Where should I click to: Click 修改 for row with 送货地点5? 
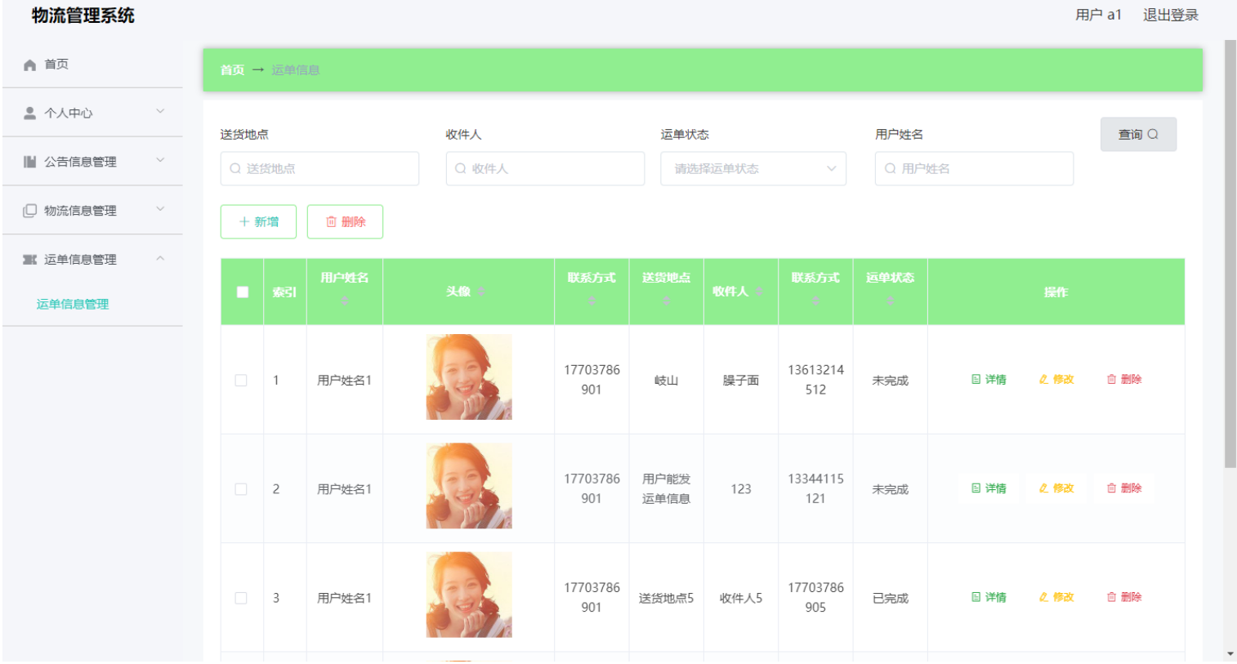tap(1056, 598)
